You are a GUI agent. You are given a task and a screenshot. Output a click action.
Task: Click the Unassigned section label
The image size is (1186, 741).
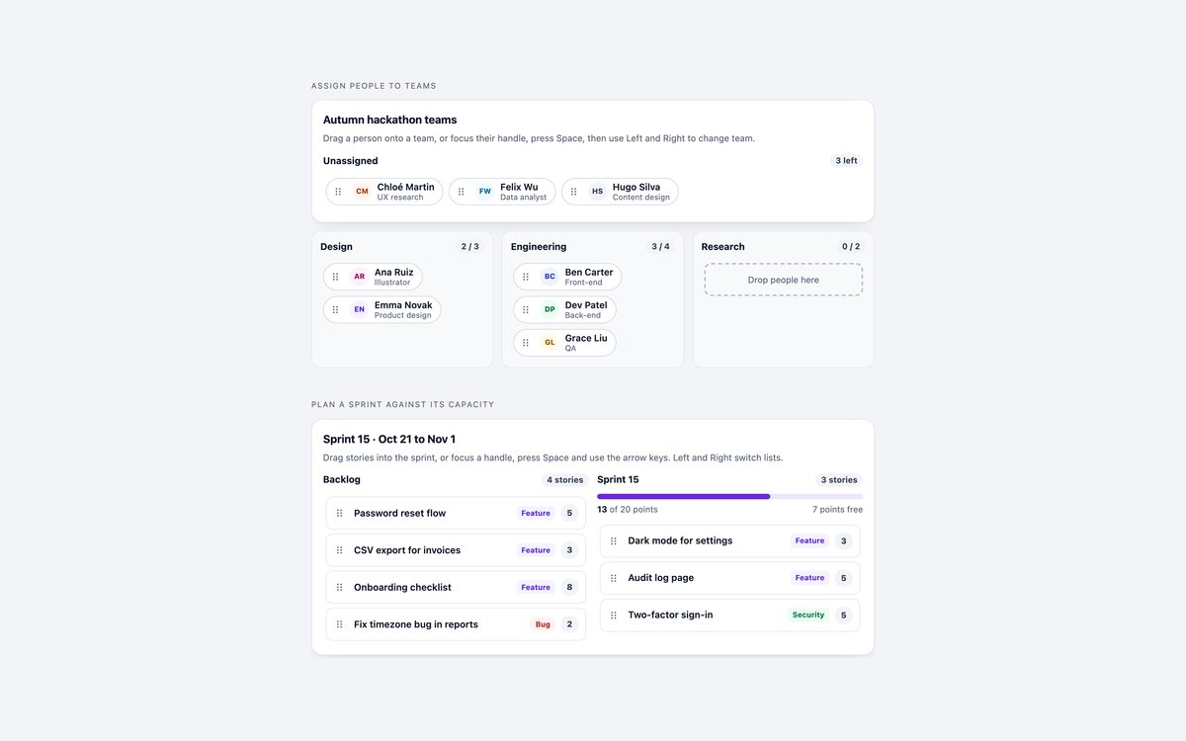coord(350,161)
